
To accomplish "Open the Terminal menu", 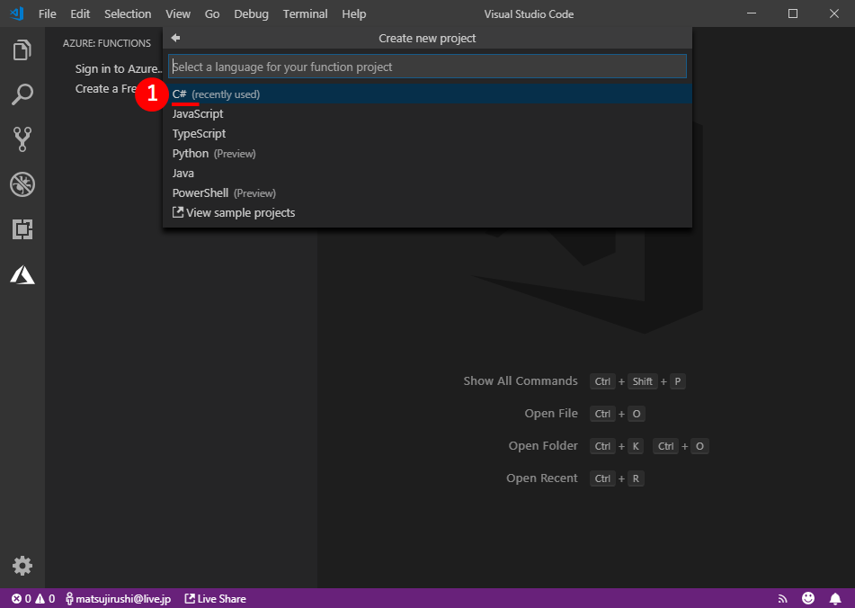I will point(306,13).
